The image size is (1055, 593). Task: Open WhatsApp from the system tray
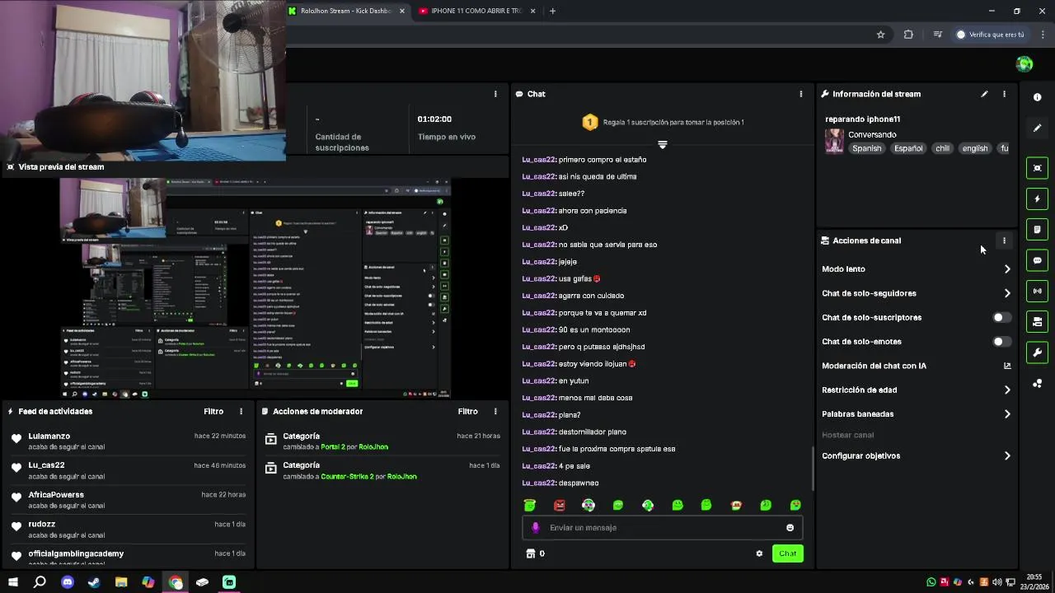pos(931,582)
